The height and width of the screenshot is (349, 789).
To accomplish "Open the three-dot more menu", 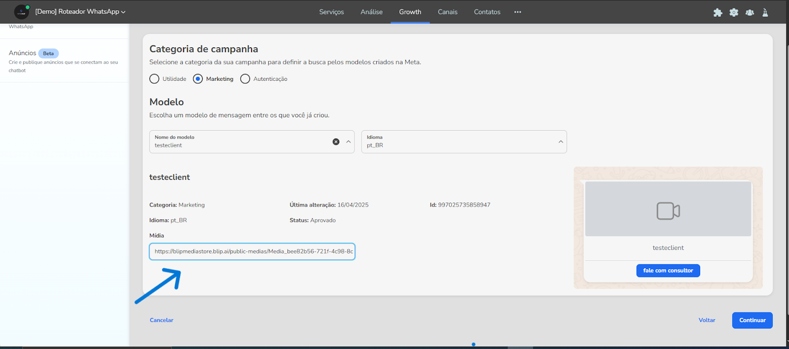I will click(x=517, y=12).
